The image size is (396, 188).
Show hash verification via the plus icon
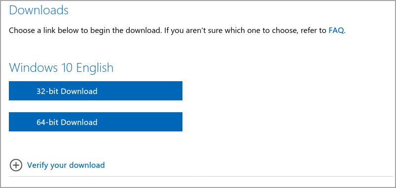16,165
